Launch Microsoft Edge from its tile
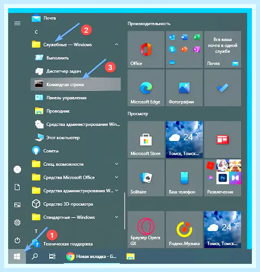This screenshot has height=272, width=260. [x=146, y=88]
